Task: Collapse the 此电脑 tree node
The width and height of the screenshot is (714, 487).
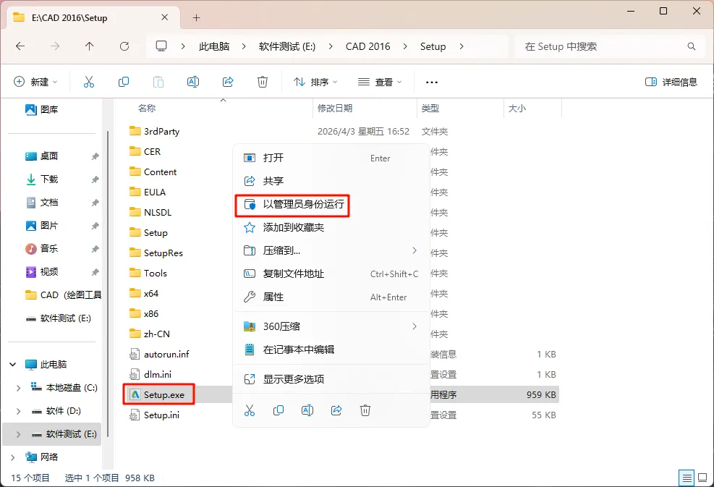Action: (13, 365)
